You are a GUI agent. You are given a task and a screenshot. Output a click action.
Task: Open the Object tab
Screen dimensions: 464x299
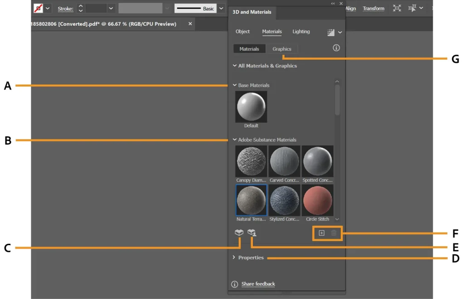click(242, 32)
